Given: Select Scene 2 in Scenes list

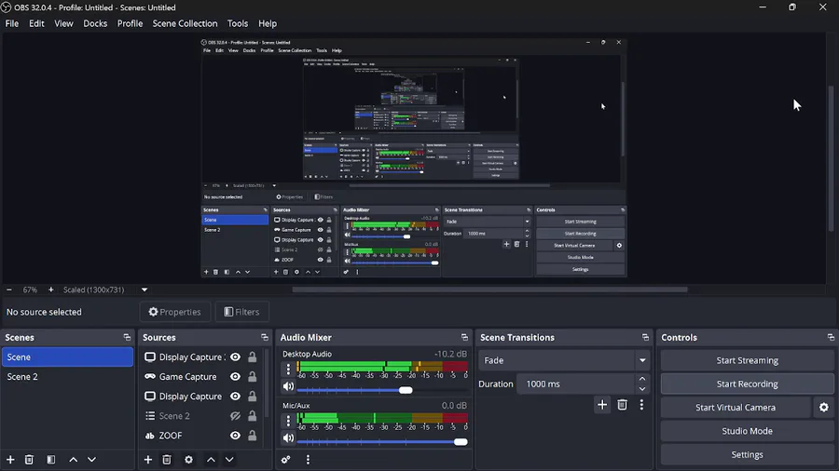Looking at the screenshot, I should (67, 377).
